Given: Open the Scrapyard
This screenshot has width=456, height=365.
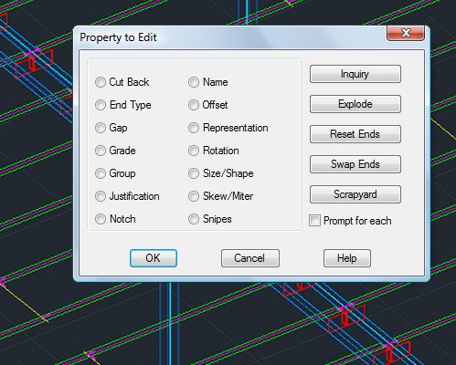Looking at the screenshot, I should [x=355, y=194].
